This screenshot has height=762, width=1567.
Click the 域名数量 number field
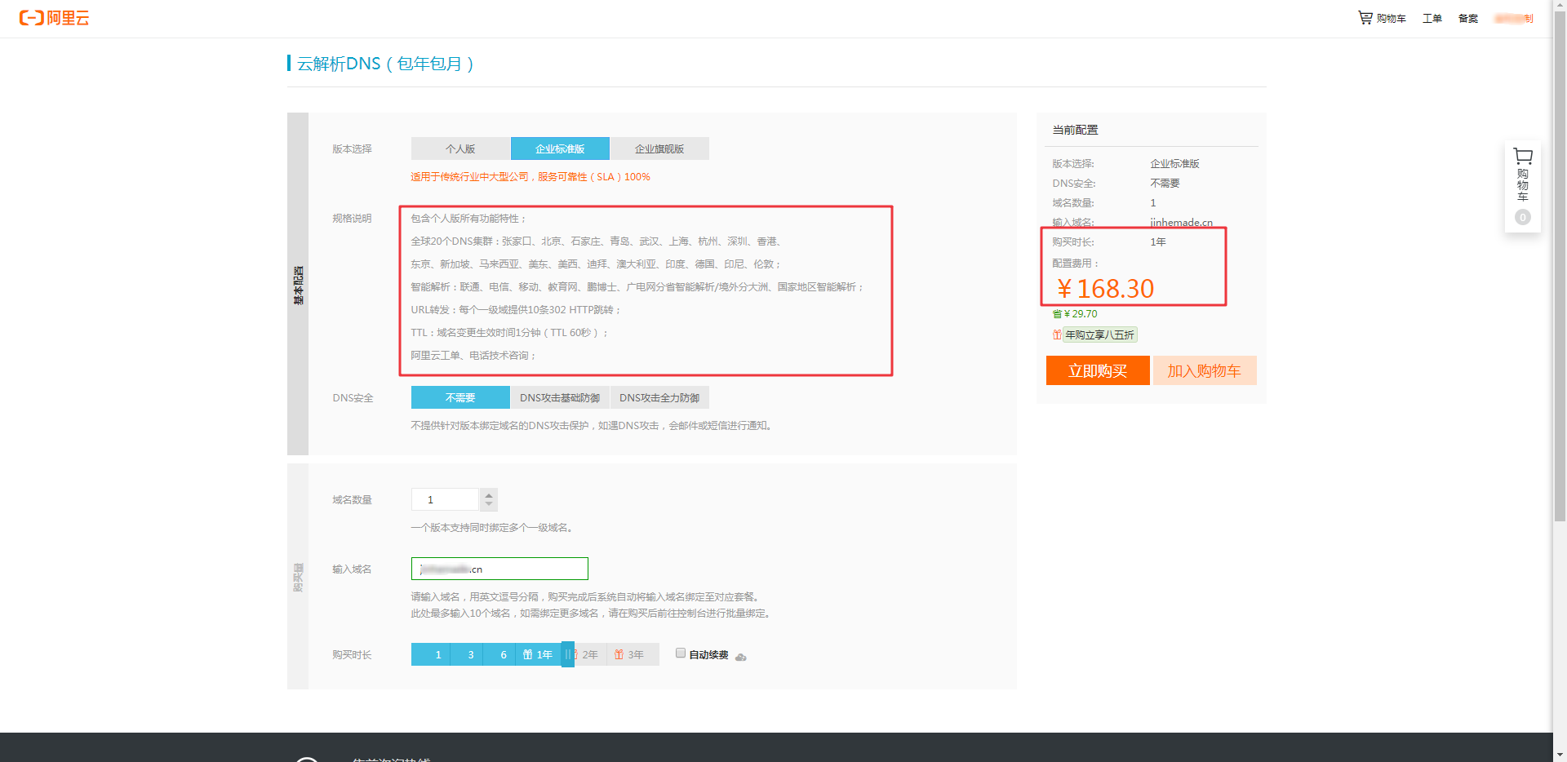pos(446,499)
